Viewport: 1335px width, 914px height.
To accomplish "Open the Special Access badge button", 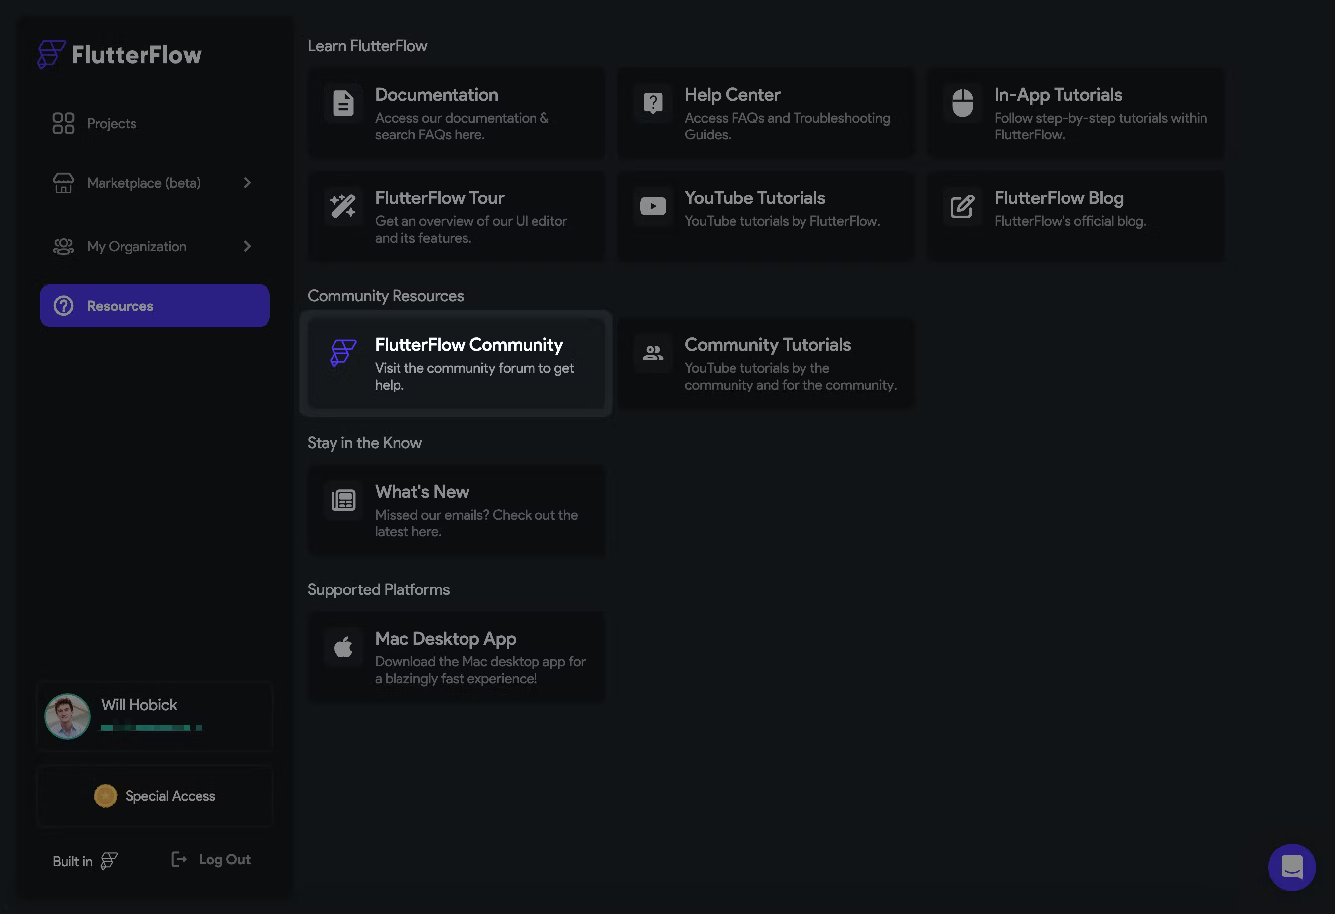I will coord(154,796).
